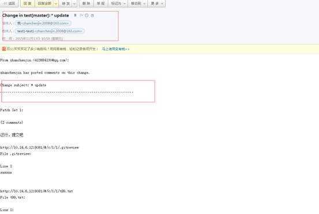Click the text 'File .gitreview:'

pos(16,154)
